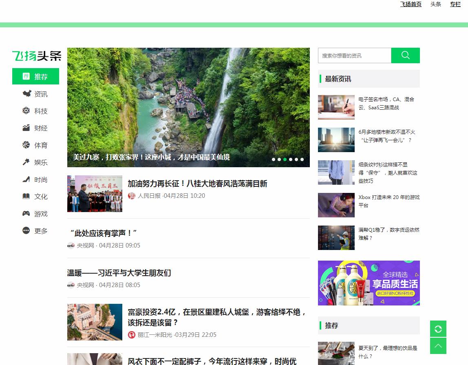Open 加油努力再长征 article headline
This screenshot has height=365, width=468.
tap(197, 184)
